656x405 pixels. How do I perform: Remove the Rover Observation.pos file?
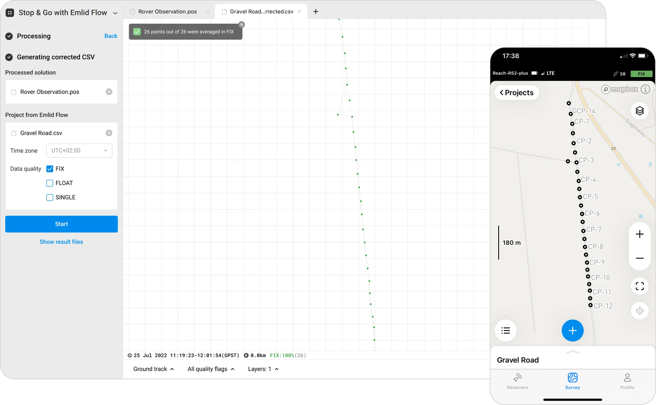(x=109, y=92)
